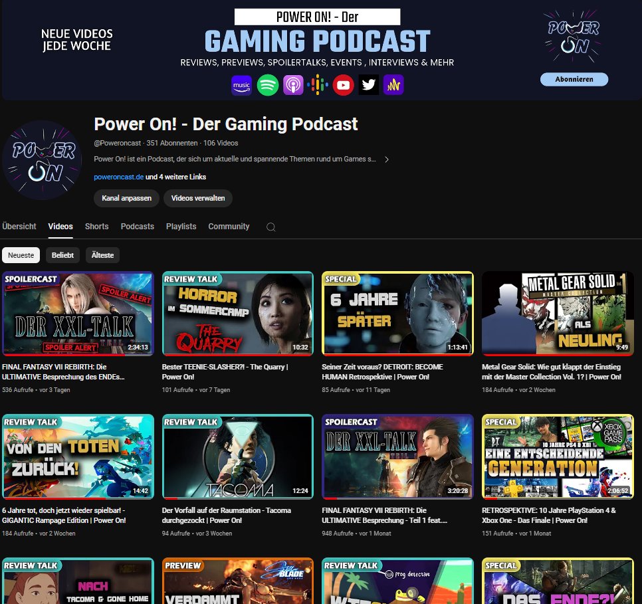Click the Apple Podcasts icon in the banner

coord(293,85)
